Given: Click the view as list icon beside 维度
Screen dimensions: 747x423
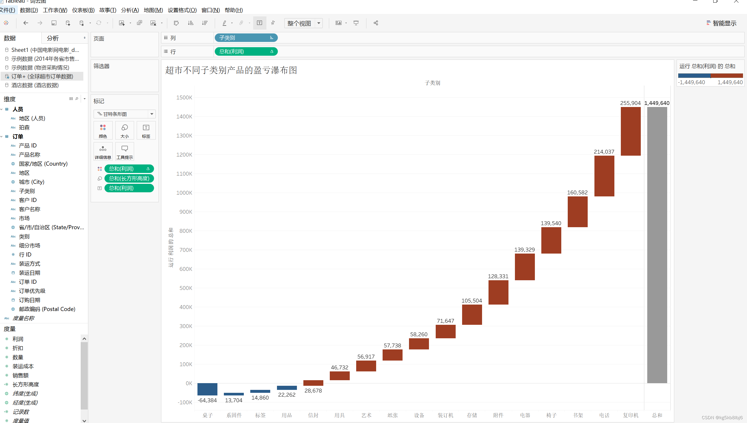Looking at the screenshot, I should tap(71, 98).
